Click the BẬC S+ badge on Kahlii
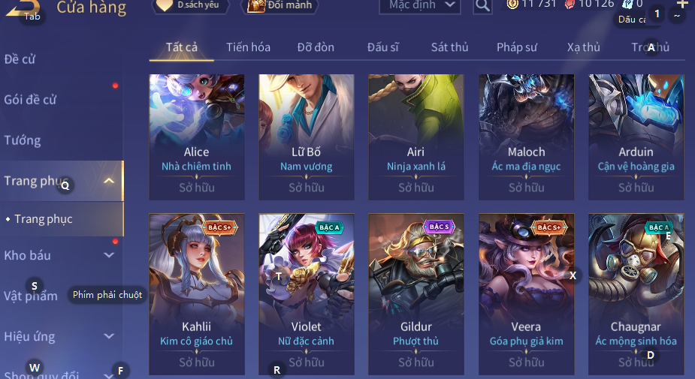 [x=220, y=227]
